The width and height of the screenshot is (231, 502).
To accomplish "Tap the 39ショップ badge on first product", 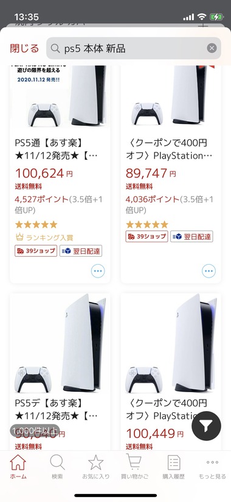I will pos(36,251).
